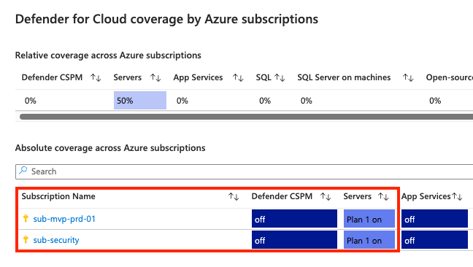The height and width of the screenshot is (267, 473).
Task: Select the 0% App Services relative cell
Action: point(182,101)
